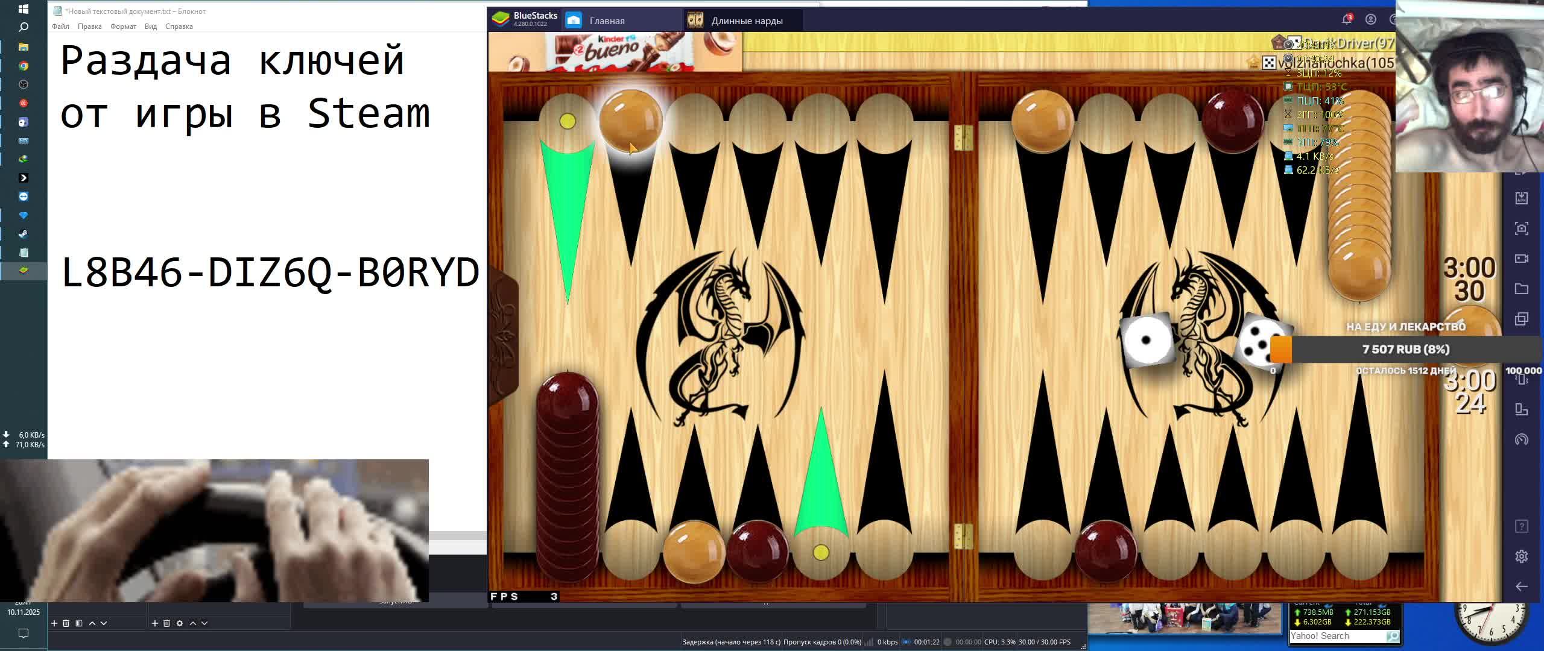The height and width of the screenshot is (651, 1544).
Task: Open the BlueStacks media folder icon
Action: tap(1521, 289)
